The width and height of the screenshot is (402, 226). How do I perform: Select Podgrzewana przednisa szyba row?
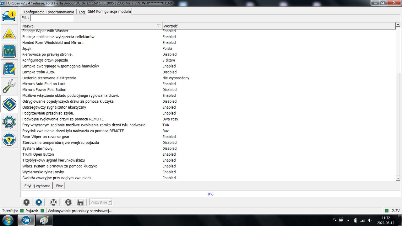pyautogui.click(x=208, y=113)
